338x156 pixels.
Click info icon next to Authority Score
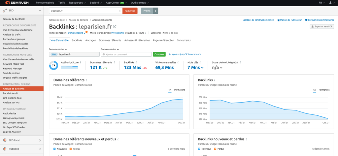coord(81,62)
